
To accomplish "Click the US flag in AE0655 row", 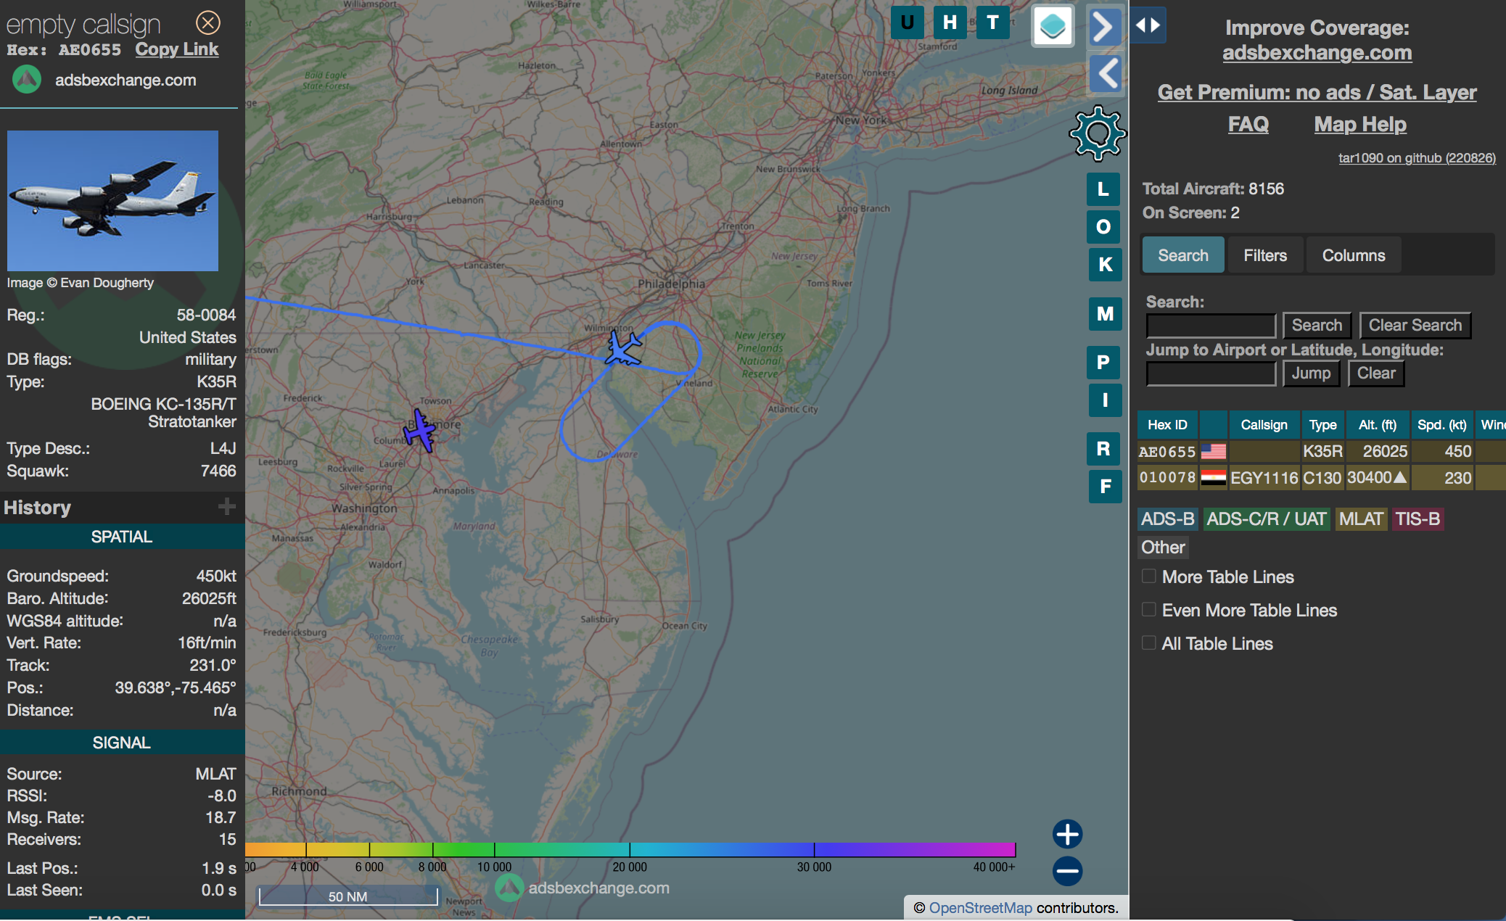I will tap(1213, 452).
